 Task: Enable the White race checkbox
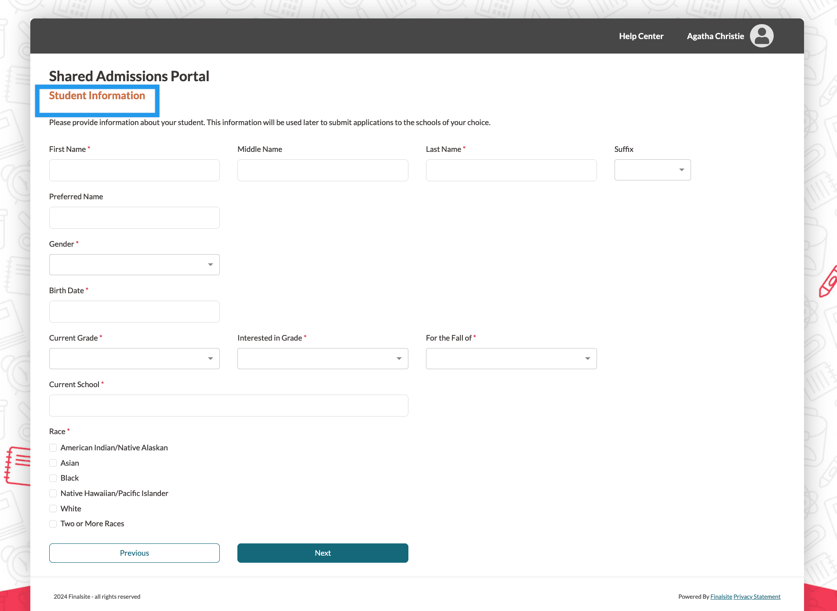(x=53, y=509)
